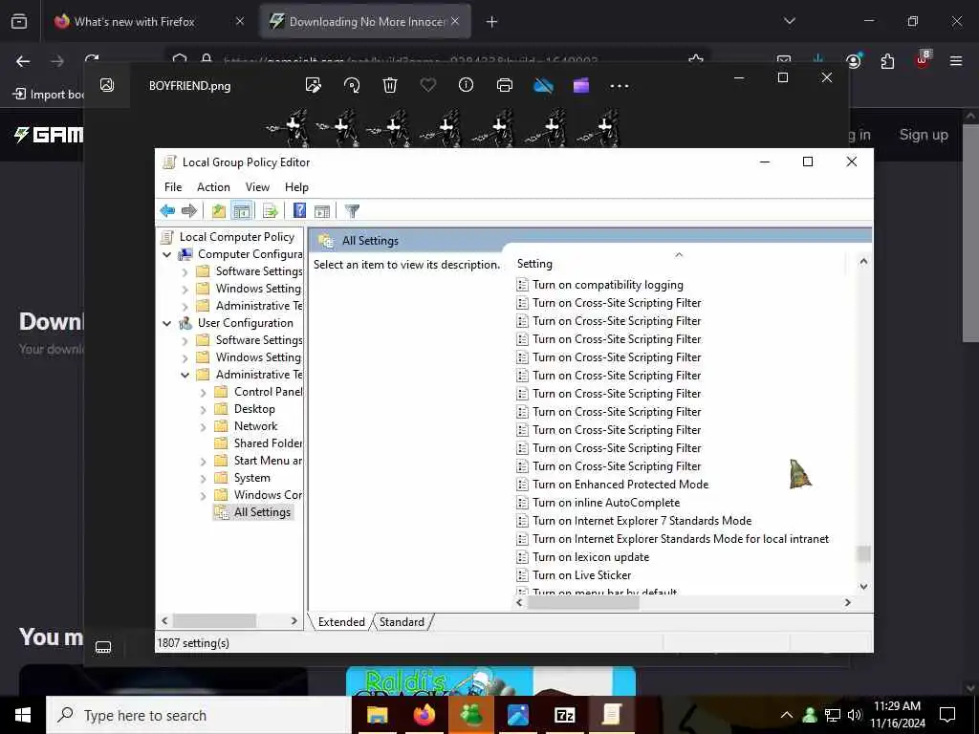This screenshot has height=734, width=979.
Task: Open the Help menu
Action: click(296, 187)
